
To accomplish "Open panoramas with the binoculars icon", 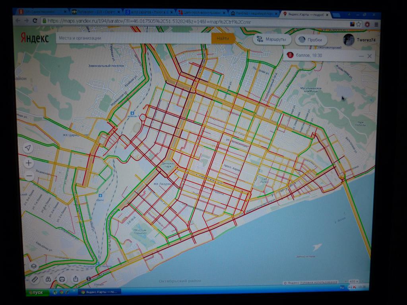I will (48, 279).
